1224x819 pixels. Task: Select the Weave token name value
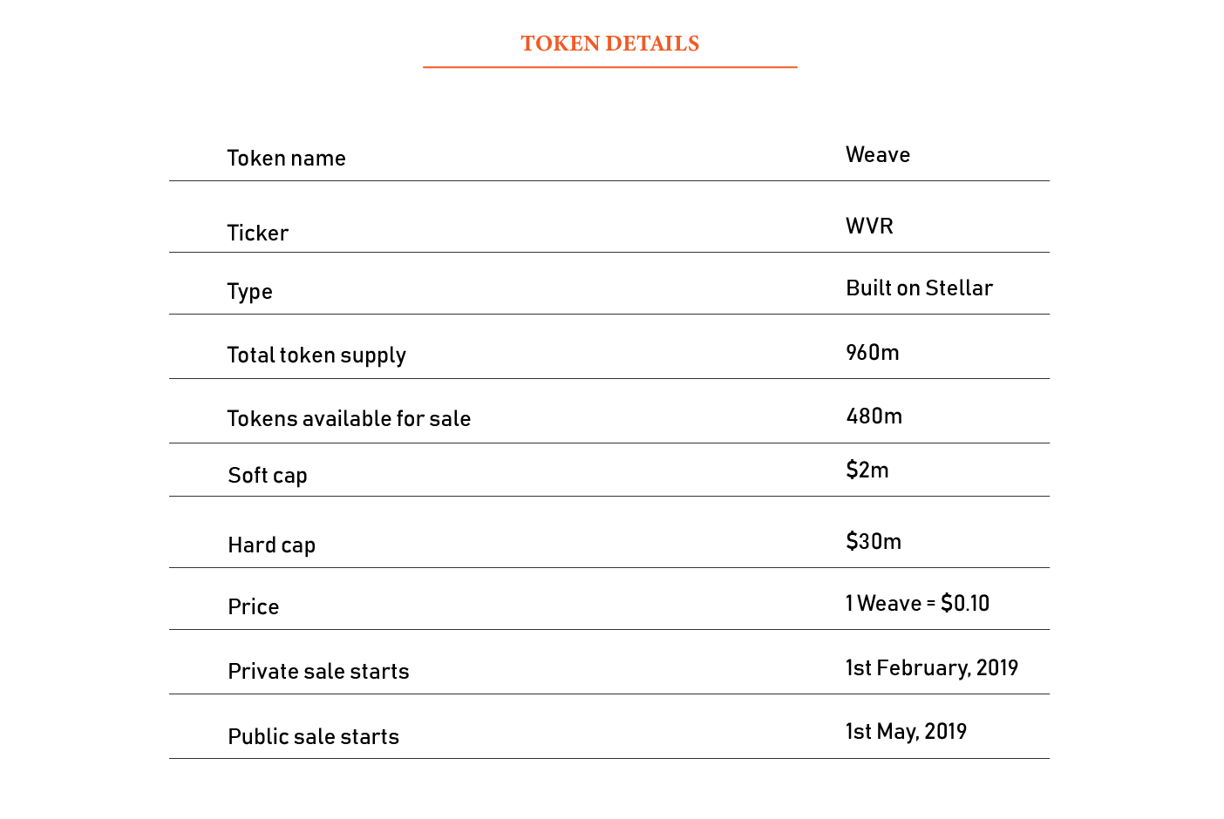[x=878, y=155]
